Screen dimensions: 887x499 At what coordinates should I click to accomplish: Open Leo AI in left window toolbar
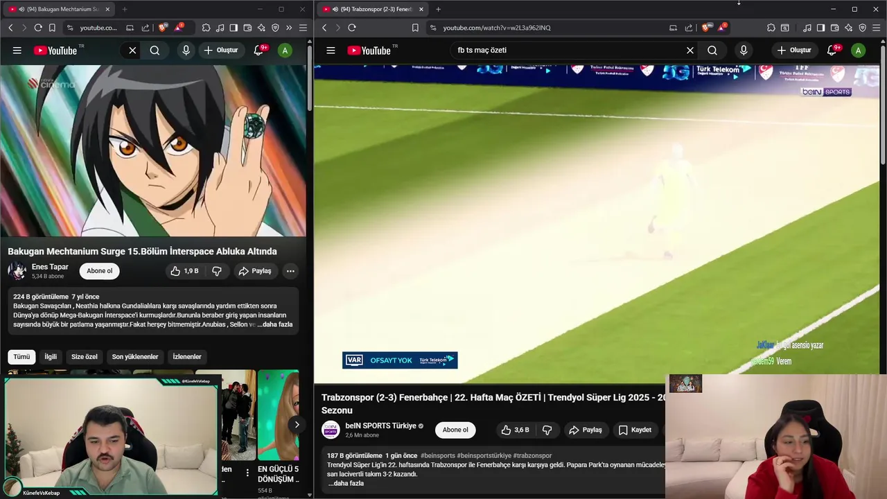[261, 28]
